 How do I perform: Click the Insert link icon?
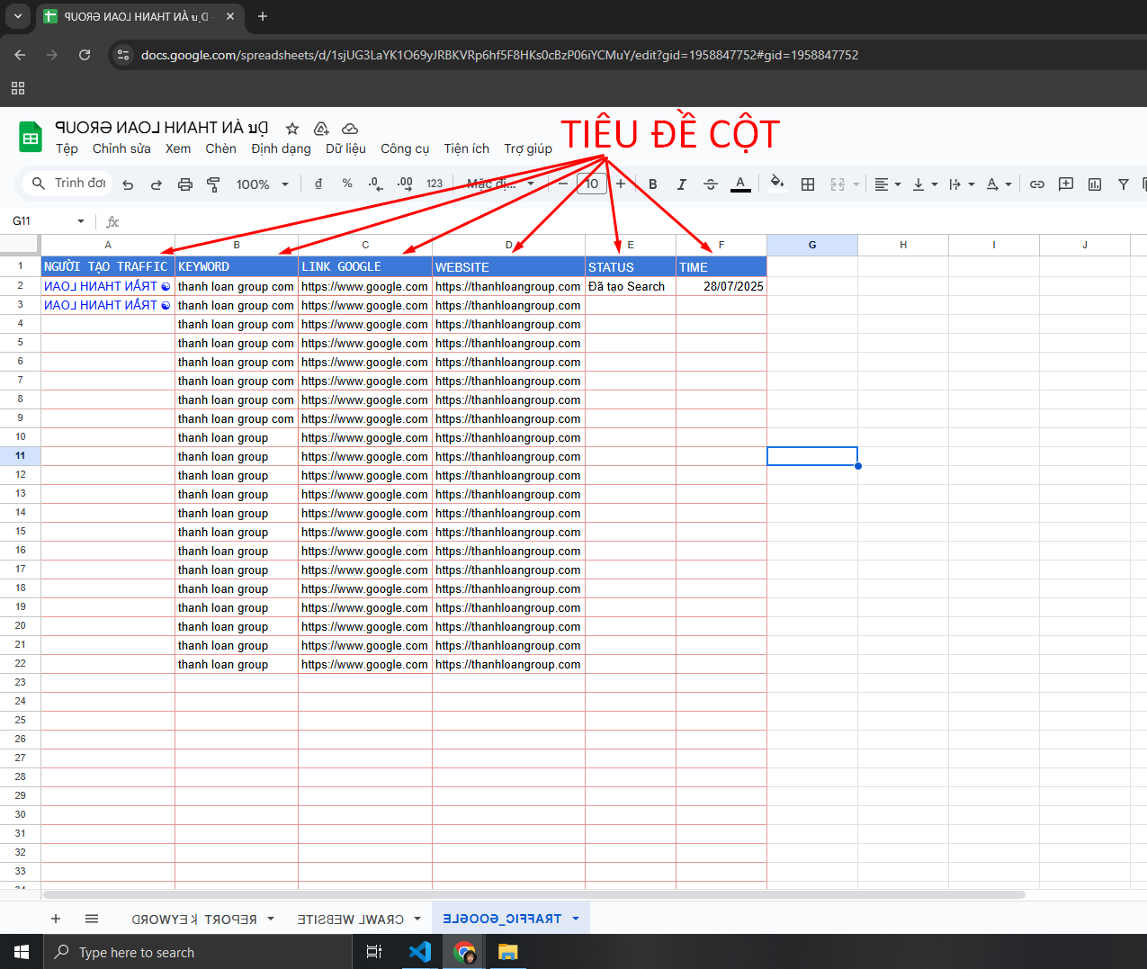pyautogui.click(x=1037, y=184)
